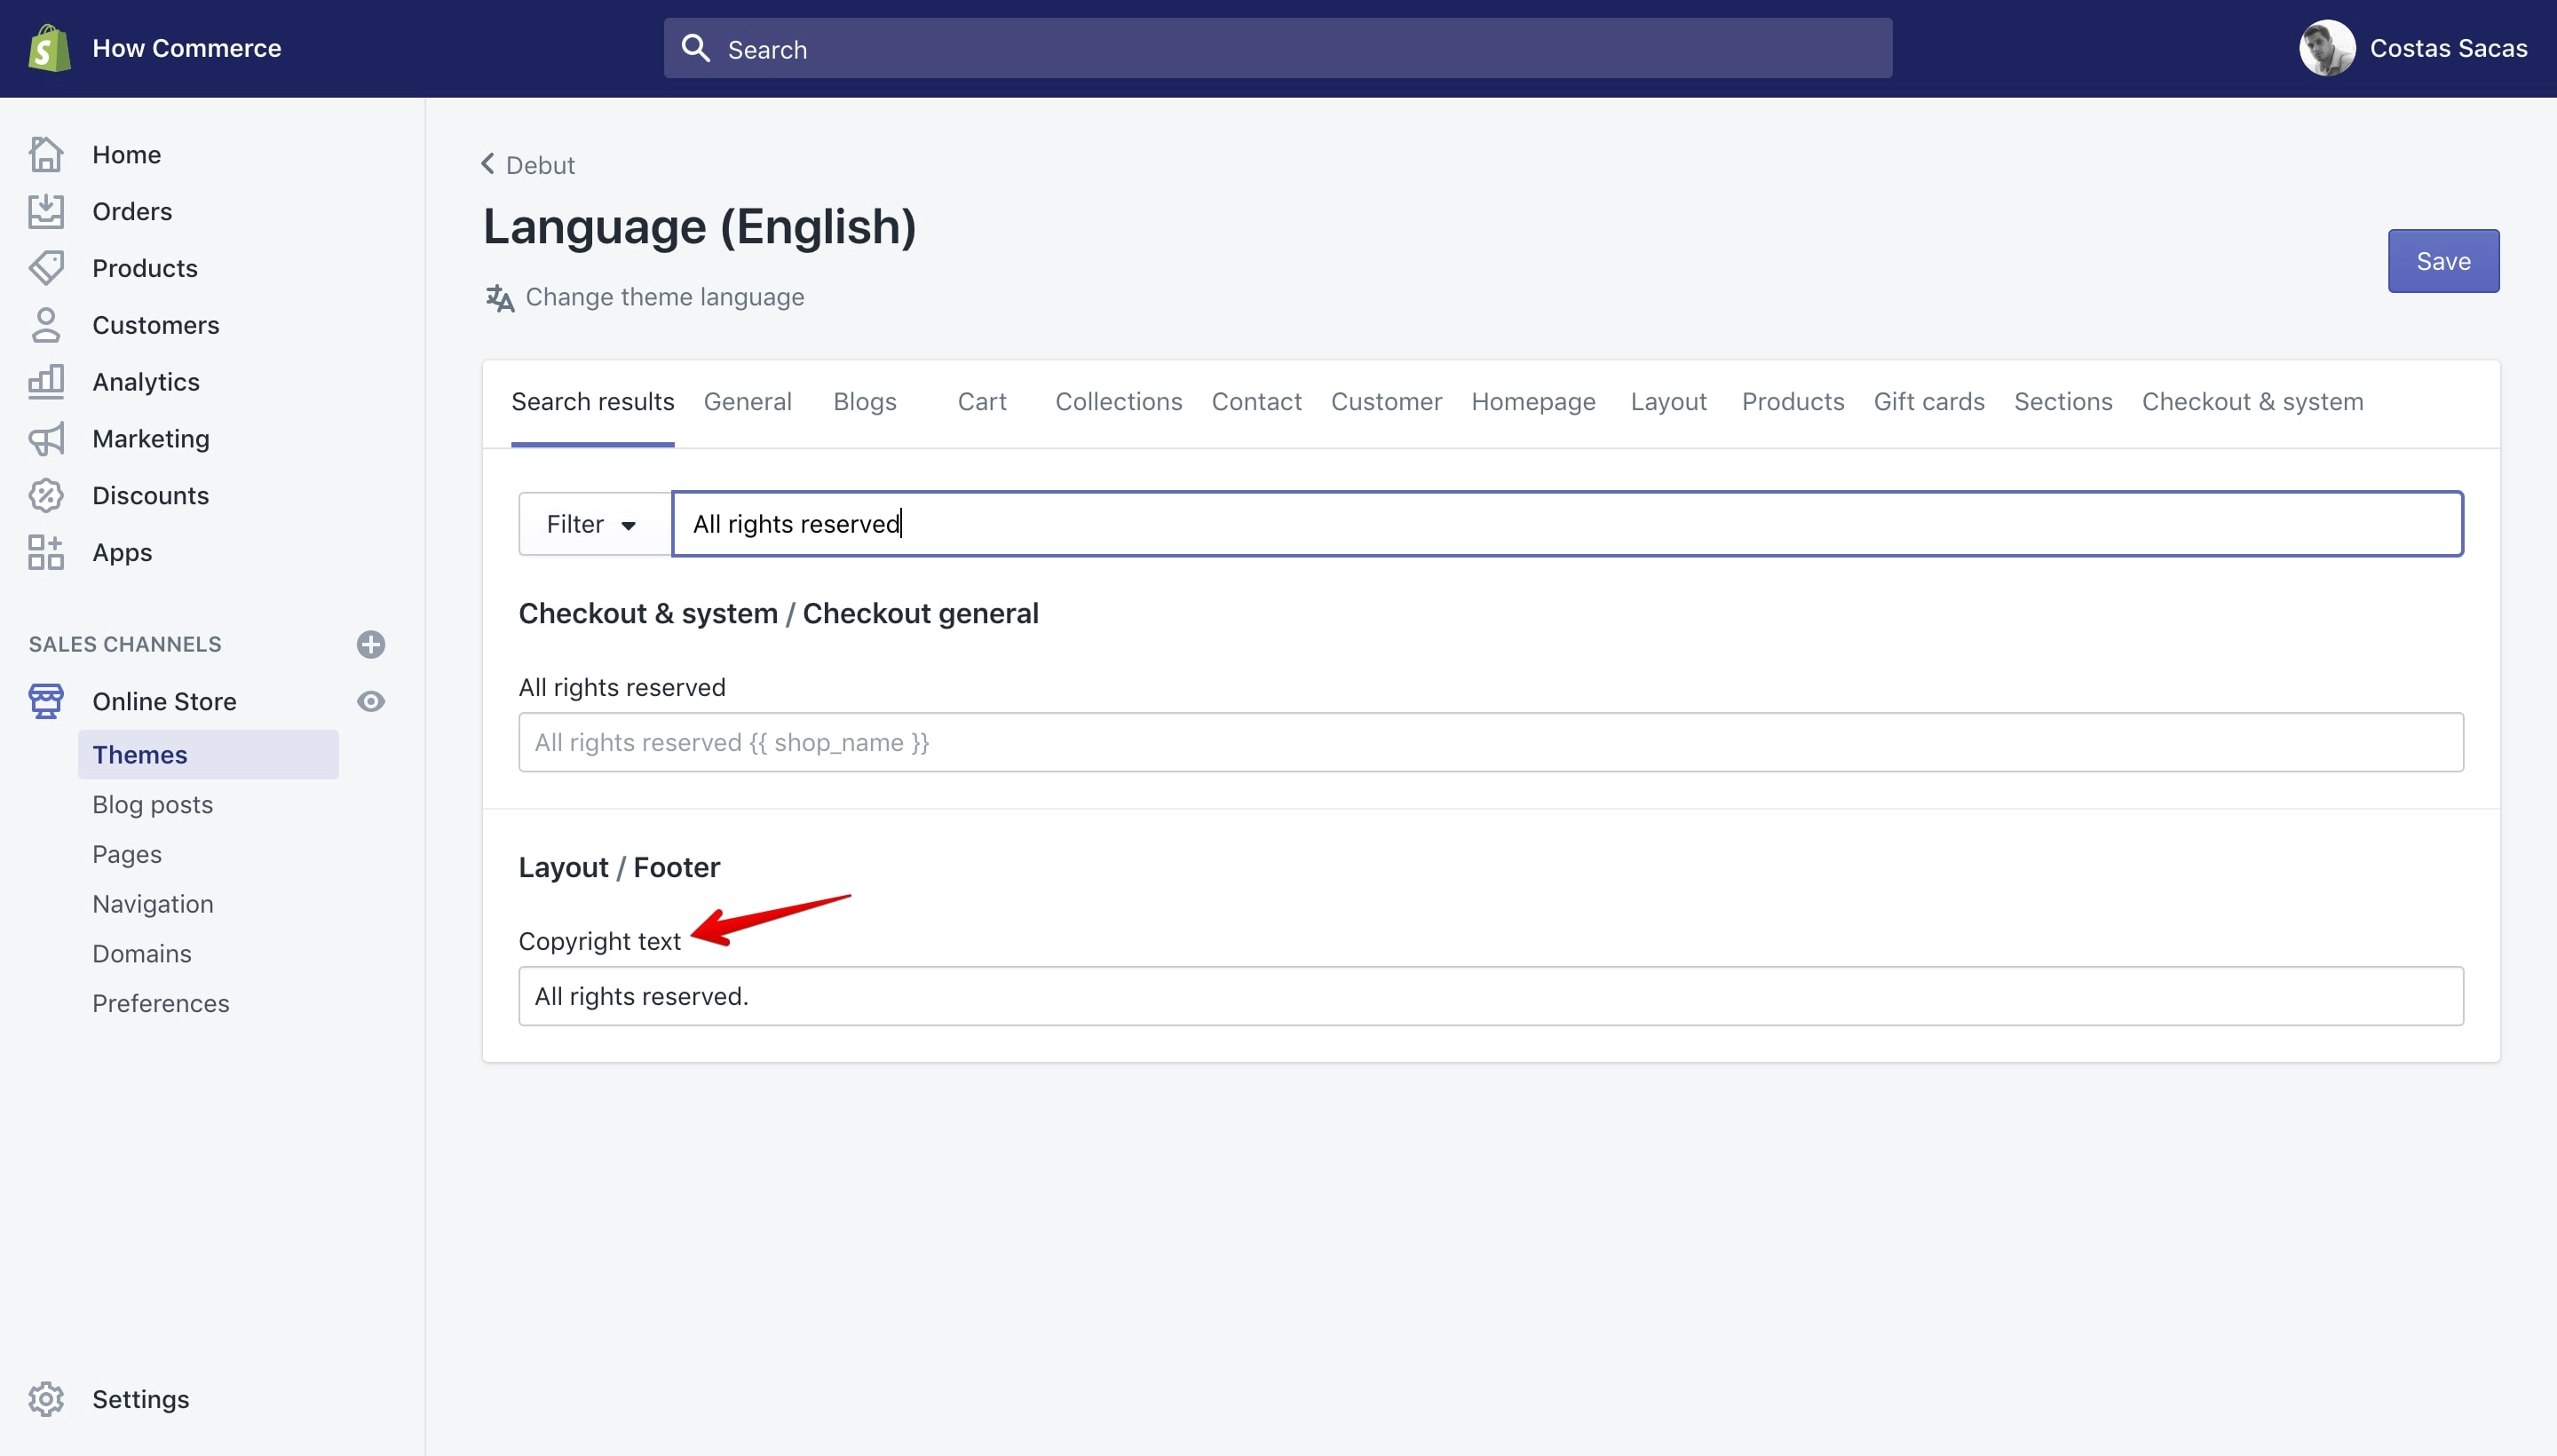Open Preferences under Online Store
The height and width of the screenshot is (1456, 2557).
(160, 1003)
